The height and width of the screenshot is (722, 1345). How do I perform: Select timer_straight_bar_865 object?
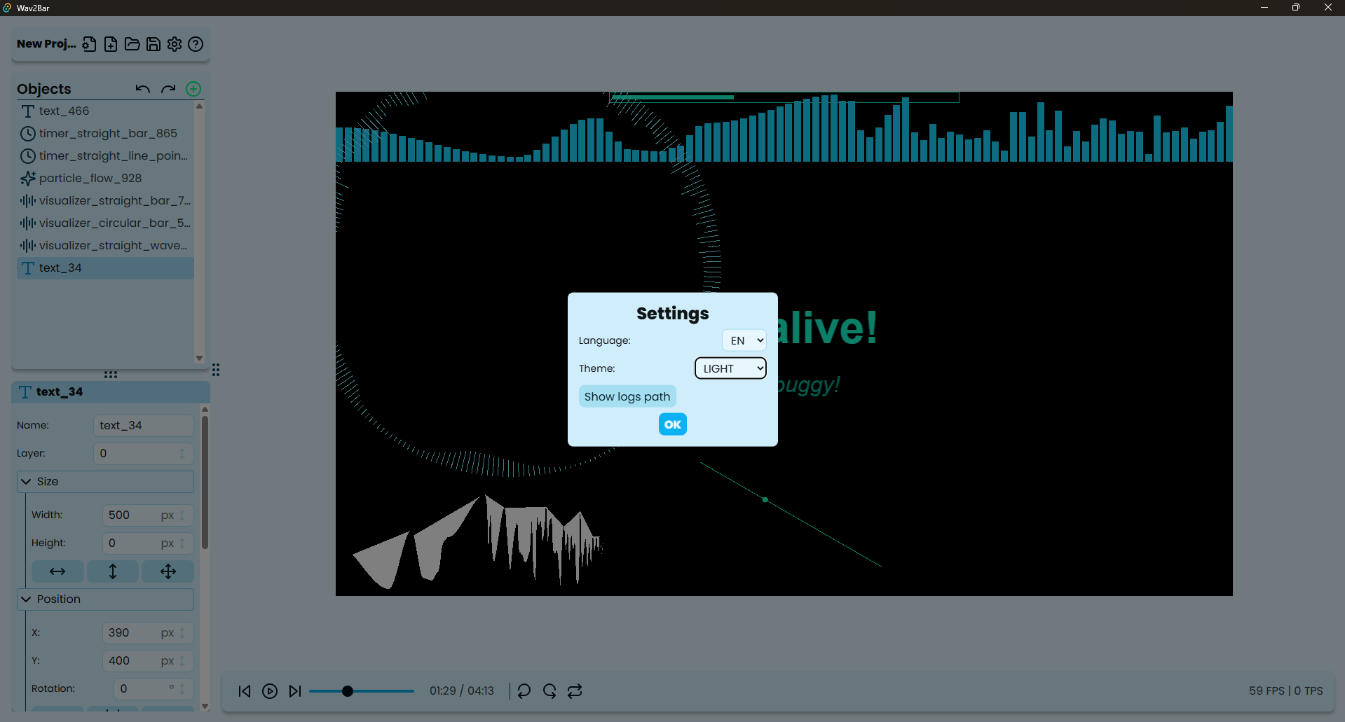point(108,134)
